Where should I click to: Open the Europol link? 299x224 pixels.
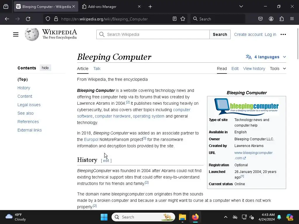[x=91, y=139]
